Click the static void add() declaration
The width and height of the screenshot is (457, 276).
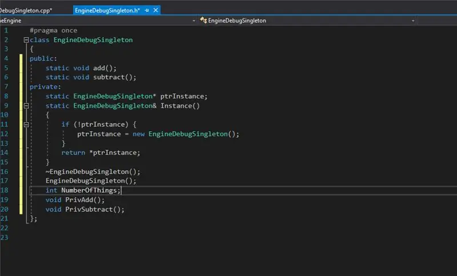(x=81, y=68)
